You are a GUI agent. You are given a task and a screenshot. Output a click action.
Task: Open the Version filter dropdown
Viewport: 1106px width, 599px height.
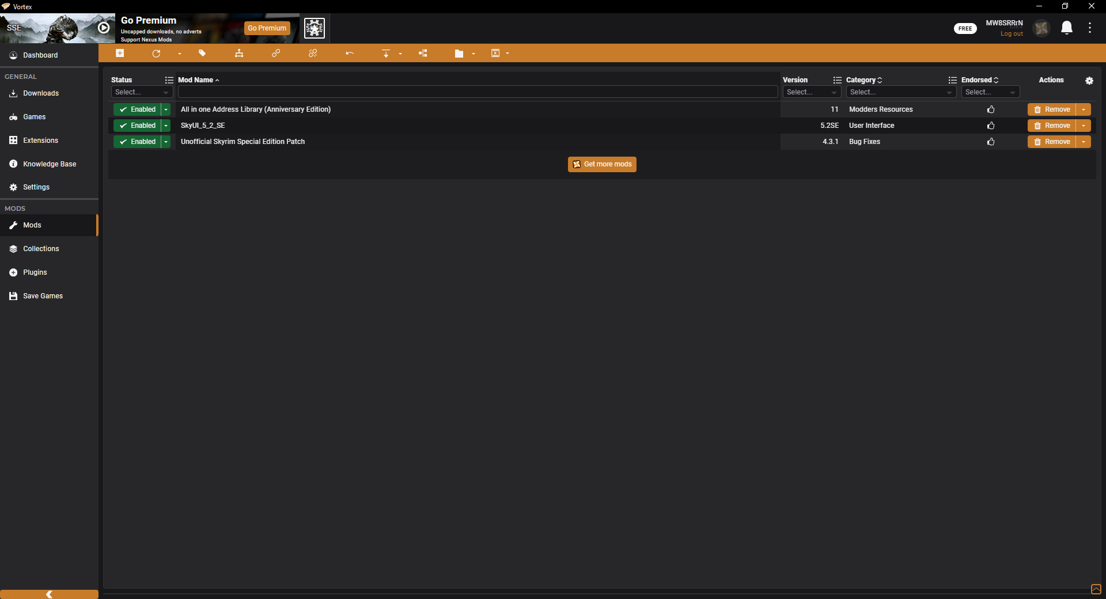(x=812, y=92)
